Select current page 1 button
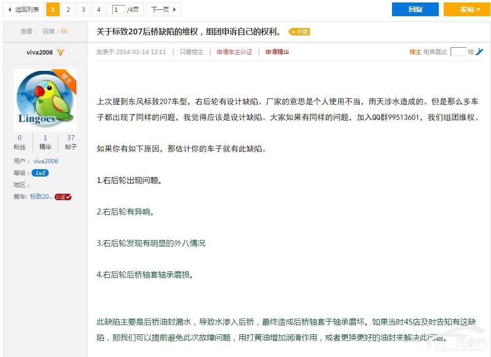Screen dimensions: 491x357 53,9
